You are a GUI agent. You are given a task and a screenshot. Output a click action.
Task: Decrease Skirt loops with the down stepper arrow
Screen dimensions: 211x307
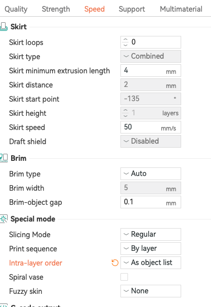point(125,45)
